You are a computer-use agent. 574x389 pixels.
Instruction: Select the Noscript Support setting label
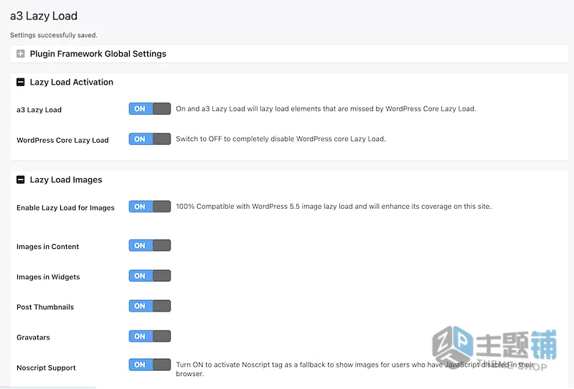46,367
